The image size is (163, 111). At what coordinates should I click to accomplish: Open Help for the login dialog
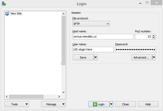[x=148, y=104]
